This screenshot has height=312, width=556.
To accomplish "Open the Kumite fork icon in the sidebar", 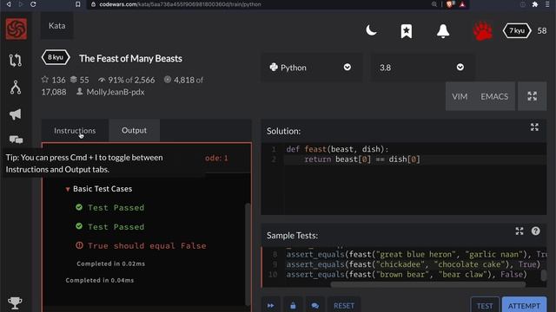I will tap(16, 88).
